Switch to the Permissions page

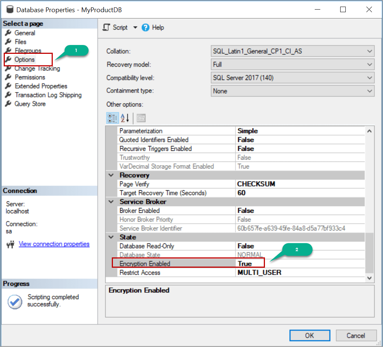pyautogui.click(x=30, y=77)
